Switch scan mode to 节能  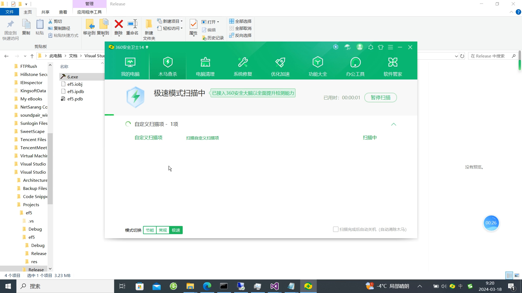(150, 230)
